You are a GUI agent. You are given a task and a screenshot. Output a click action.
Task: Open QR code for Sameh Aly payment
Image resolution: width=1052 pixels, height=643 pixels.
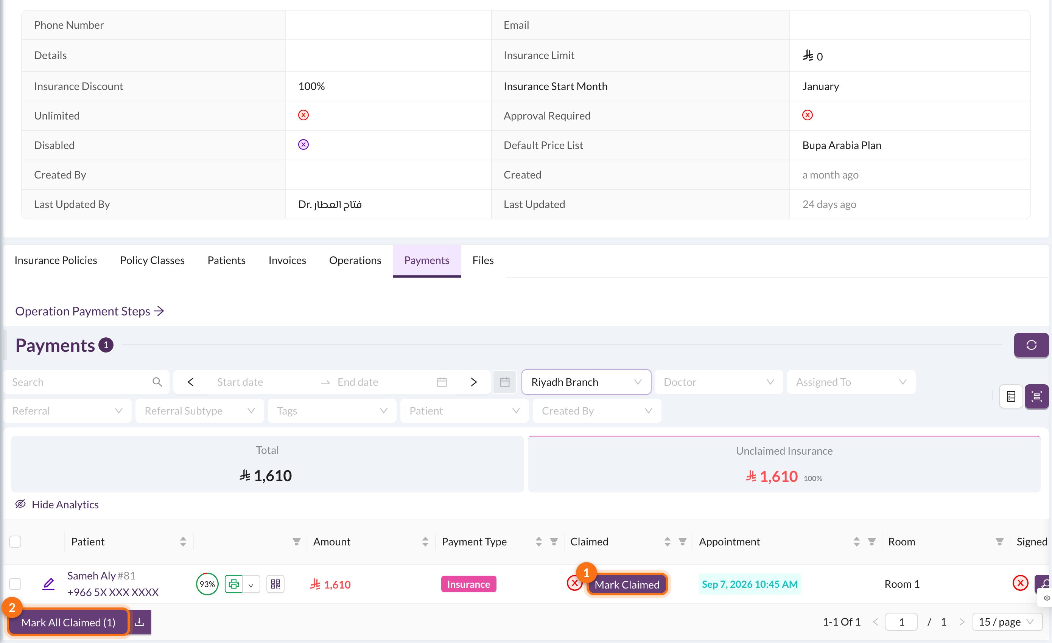(x=275, y=584)
